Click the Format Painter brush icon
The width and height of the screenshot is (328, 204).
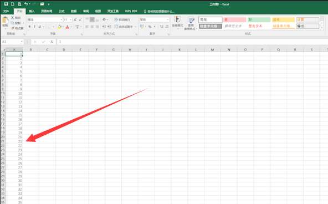[13, 28]
